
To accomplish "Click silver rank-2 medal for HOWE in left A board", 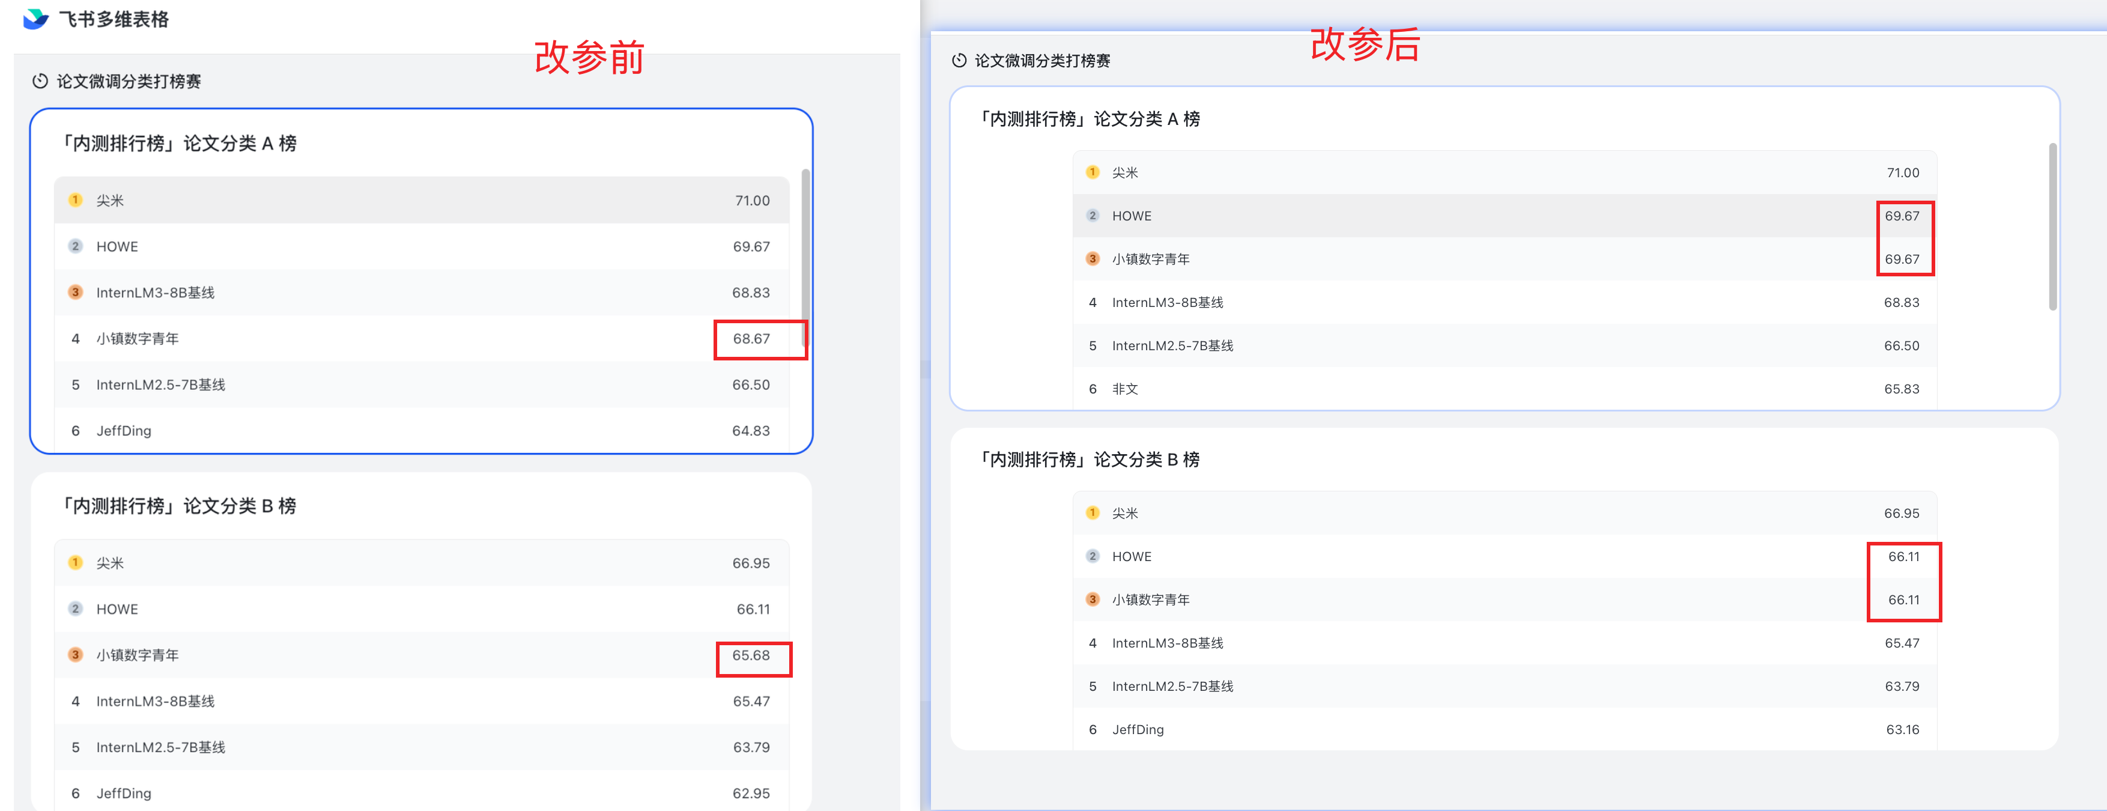I will 75,246.
